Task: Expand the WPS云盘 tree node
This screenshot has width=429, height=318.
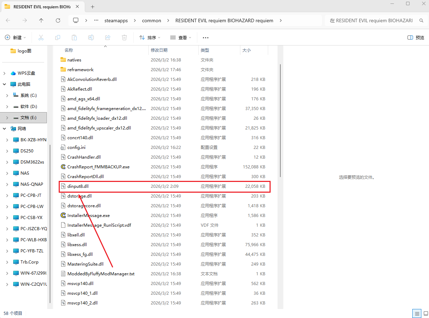Action: [x=5, y=73]
